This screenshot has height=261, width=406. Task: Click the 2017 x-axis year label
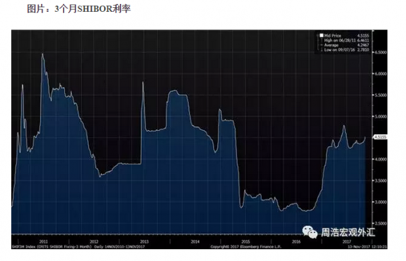346,241
